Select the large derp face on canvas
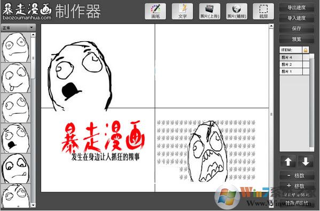The width and height of the screenshot is (320, 211). (80, 76)
